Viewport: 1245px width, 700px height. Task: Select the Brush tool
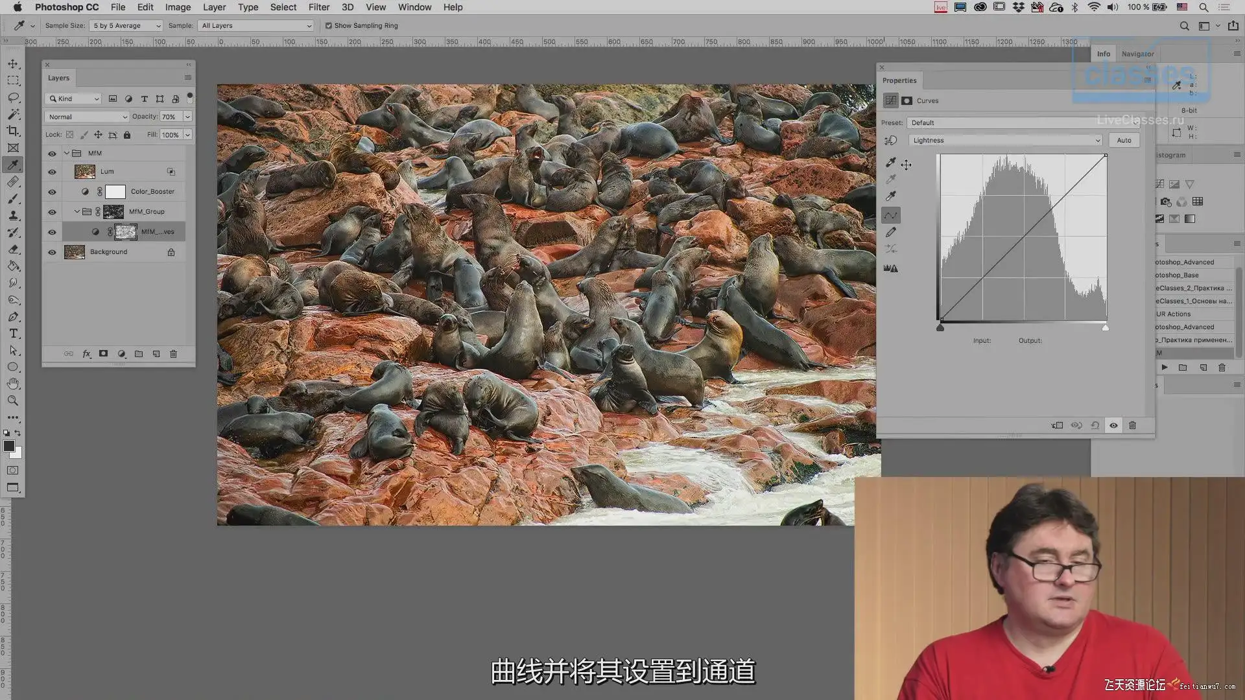[13, 198]
